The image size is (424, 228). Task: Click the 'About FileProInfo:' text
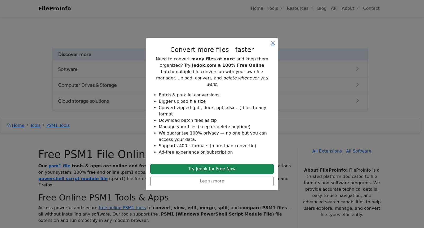(x=326, y=170)
